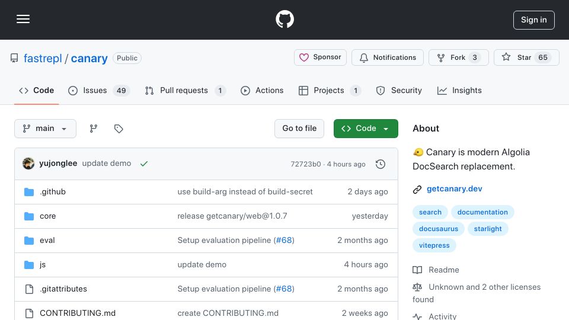Image resolution: width=569 pixels, height=320 pixels.
Task: Click the license scale icon
Action: [x=417, y=287]
